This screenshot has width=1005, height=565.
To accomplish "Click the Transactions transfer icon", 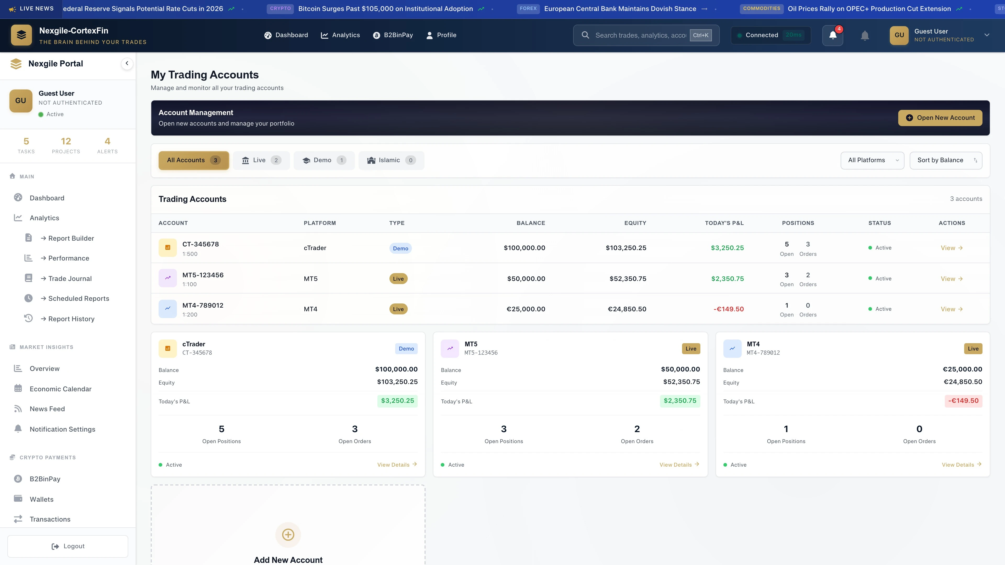I will coord(18,519).
